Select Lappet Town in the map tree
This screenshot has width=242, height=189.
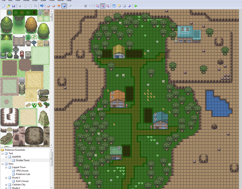click(19, 167)
